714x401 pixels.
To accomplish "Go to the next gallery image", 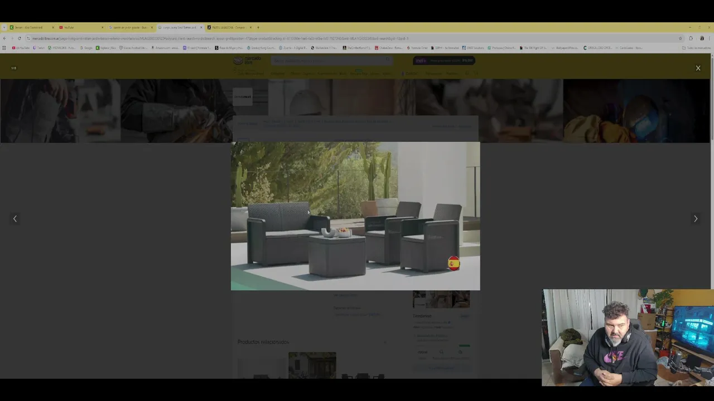I will pyautogui.click(x=696, y=219).
